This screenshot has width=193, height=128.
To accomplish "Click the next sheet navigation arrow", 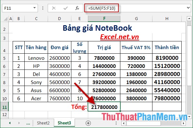I will tap(19, 123).
